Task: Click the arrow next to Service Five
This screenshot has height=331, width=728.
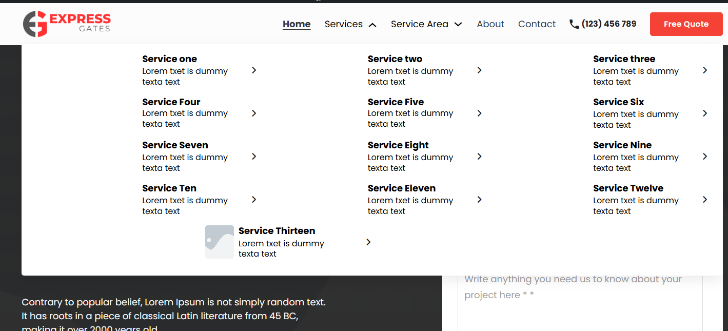Action: pos(479,113)
